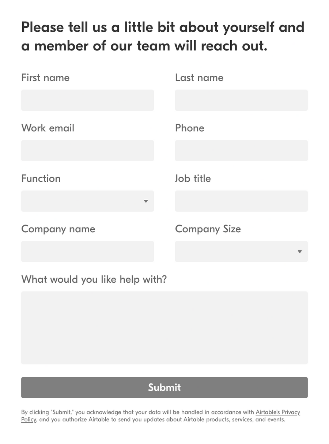Click the 'Work email' label text
The width and height of the screenshot is (329, 444).
pos(48,128)
